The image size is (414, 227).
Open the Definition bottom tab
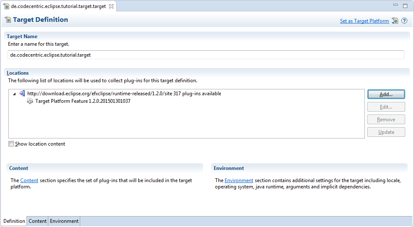[14, 221]
